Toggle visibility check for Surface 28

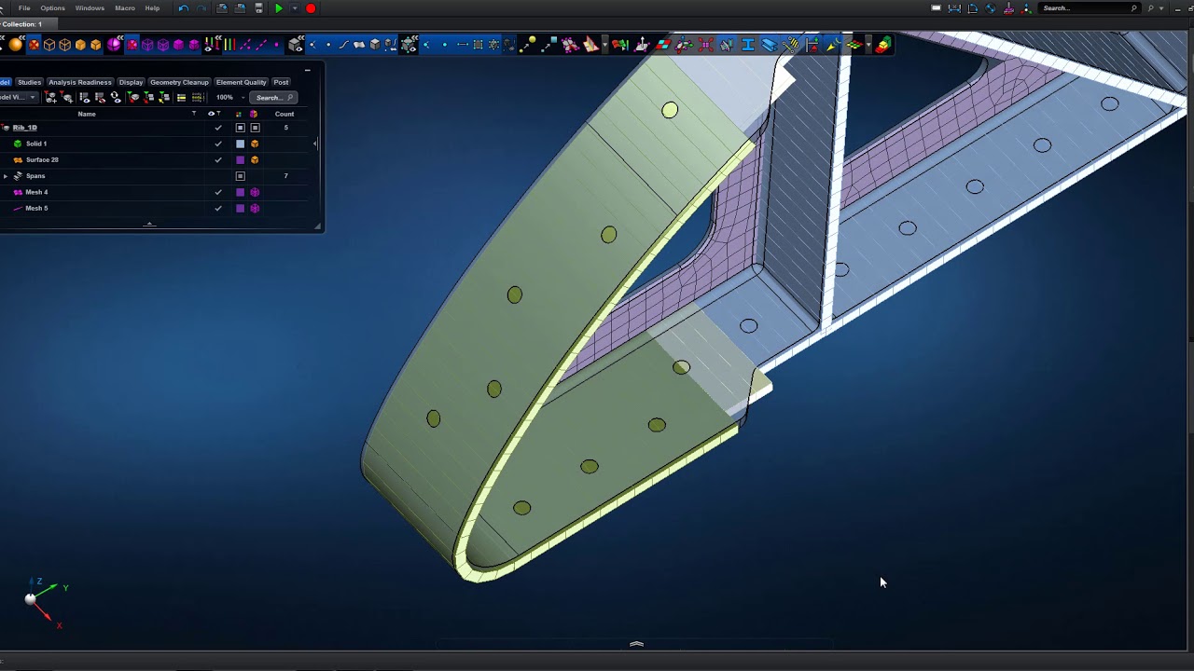[218, 159]
